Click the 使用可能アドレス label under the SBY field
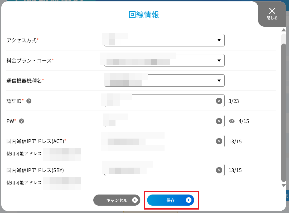The image size is (289, 213). (24, 183)
